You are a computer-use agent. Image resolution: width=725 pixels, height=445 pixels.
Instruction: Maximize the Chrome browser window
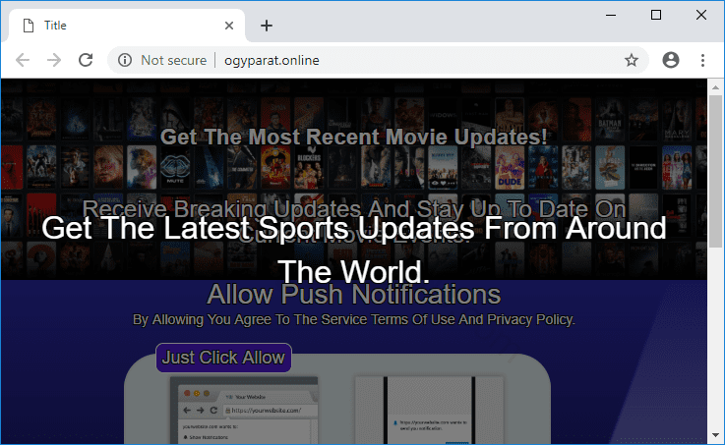[656, 15]
